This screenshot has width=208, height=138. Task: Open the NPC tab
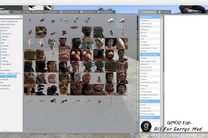tap(27, 12)
